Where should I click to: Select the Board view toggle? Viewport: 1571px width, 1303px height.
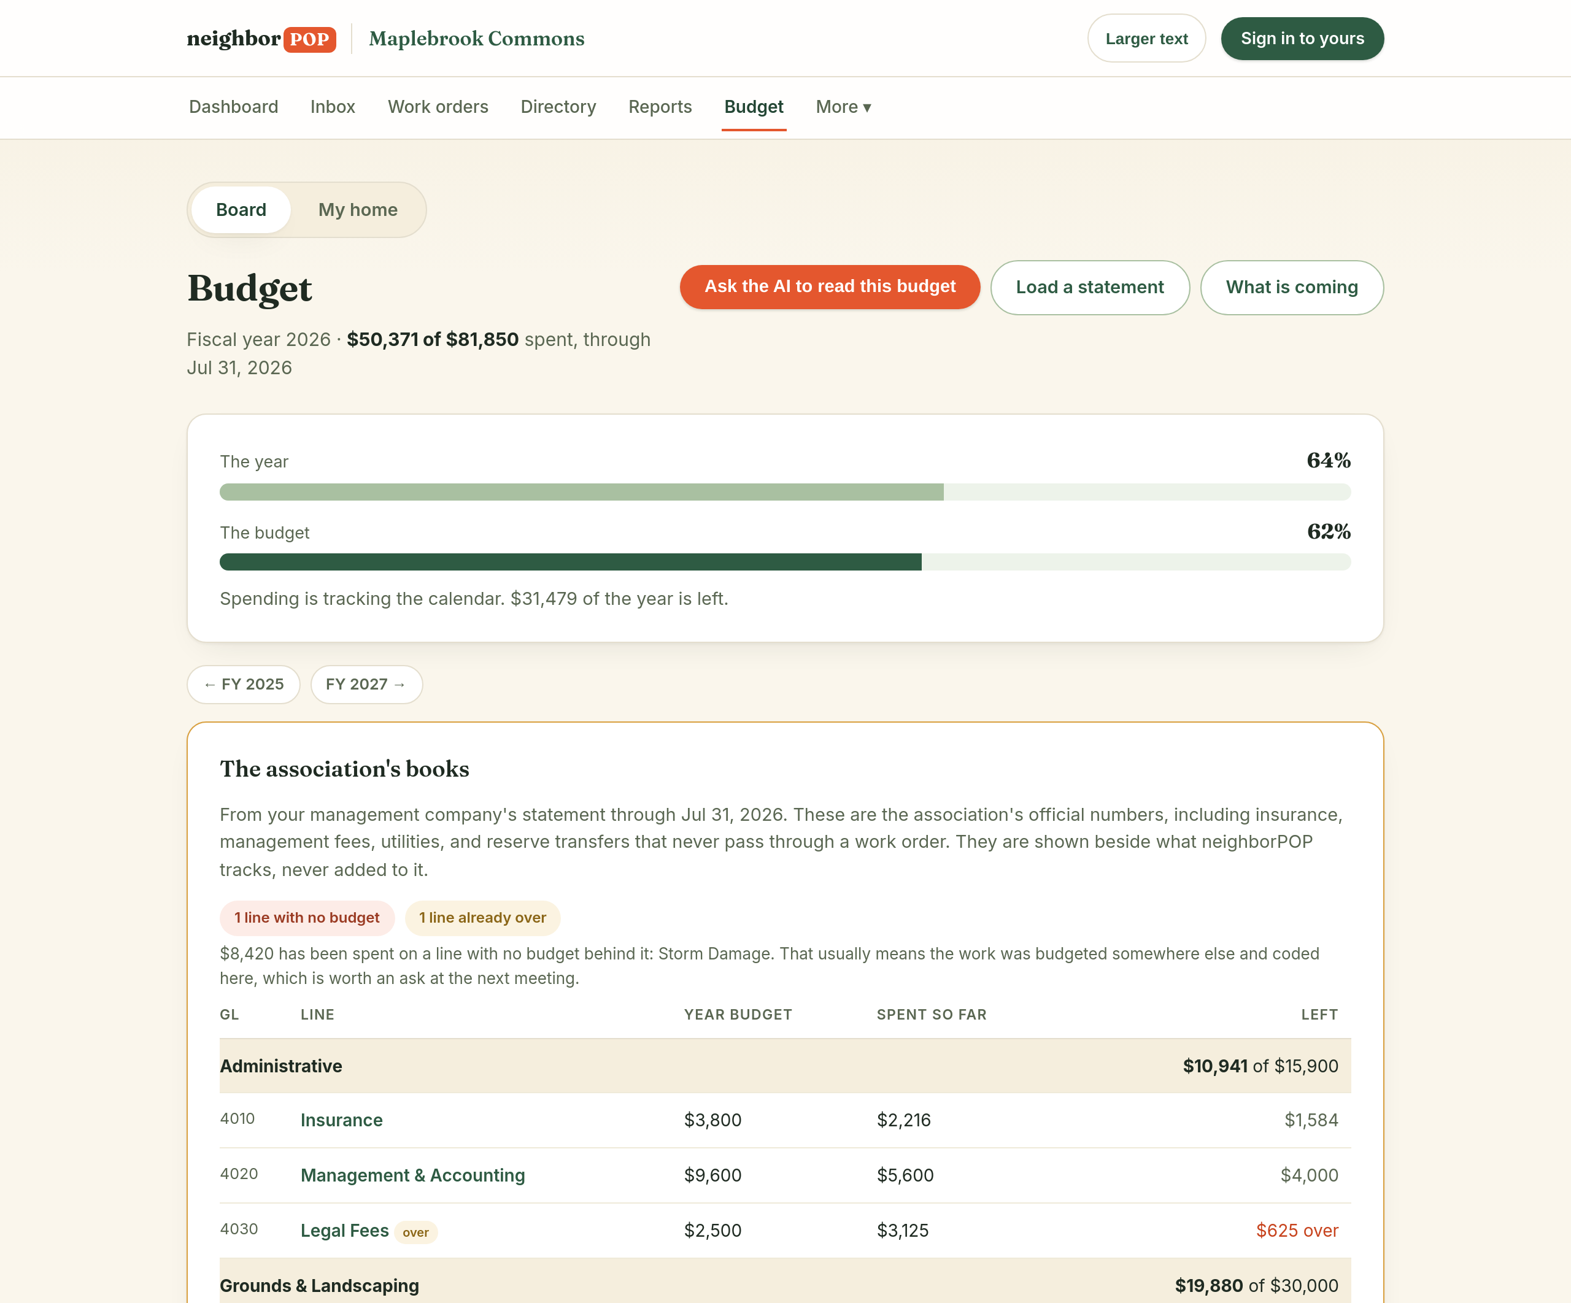click(241, 209)
